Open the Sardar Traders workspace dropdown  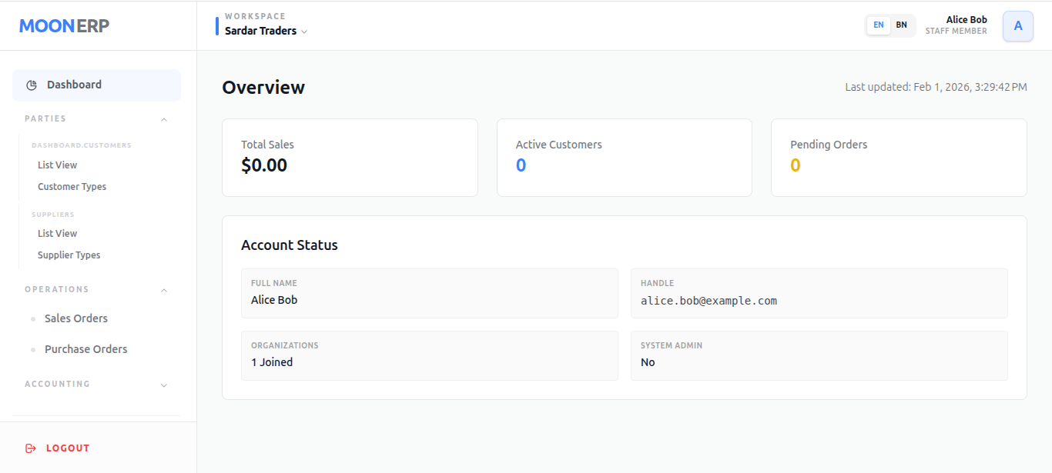pos(266,32)
